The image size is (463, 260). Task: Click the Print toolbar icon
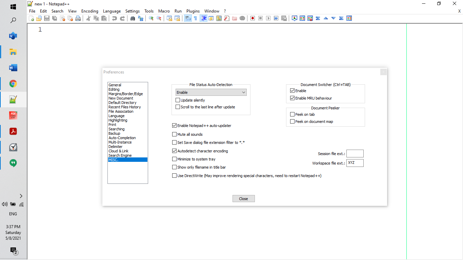pyautogui.click(x=78, y=18)
